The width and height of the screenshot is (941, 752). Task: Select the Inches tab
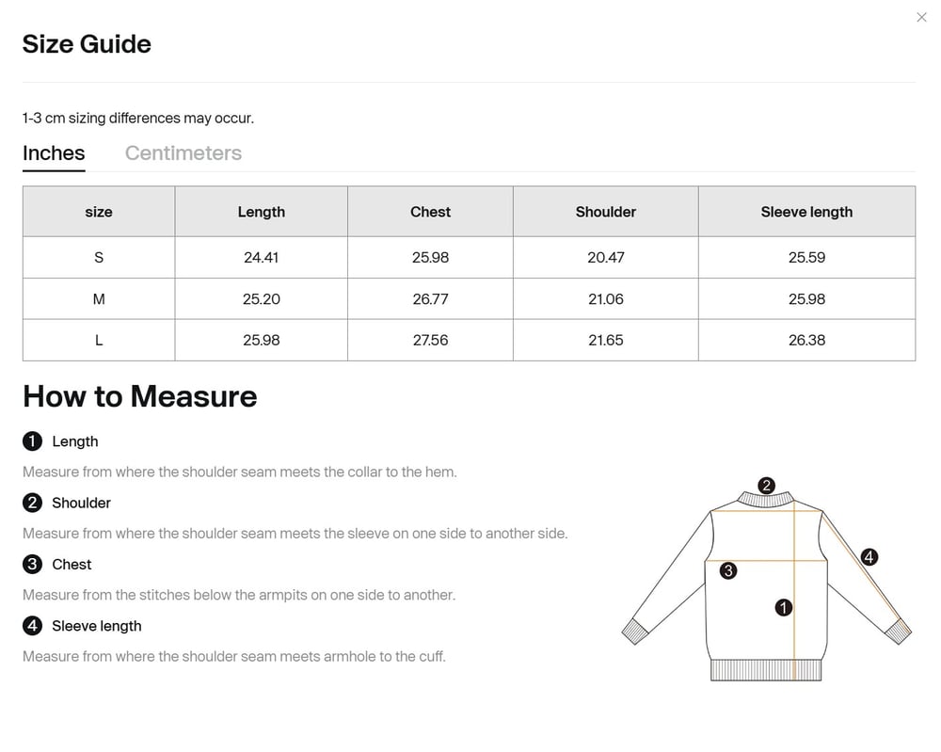pos(54,153)
